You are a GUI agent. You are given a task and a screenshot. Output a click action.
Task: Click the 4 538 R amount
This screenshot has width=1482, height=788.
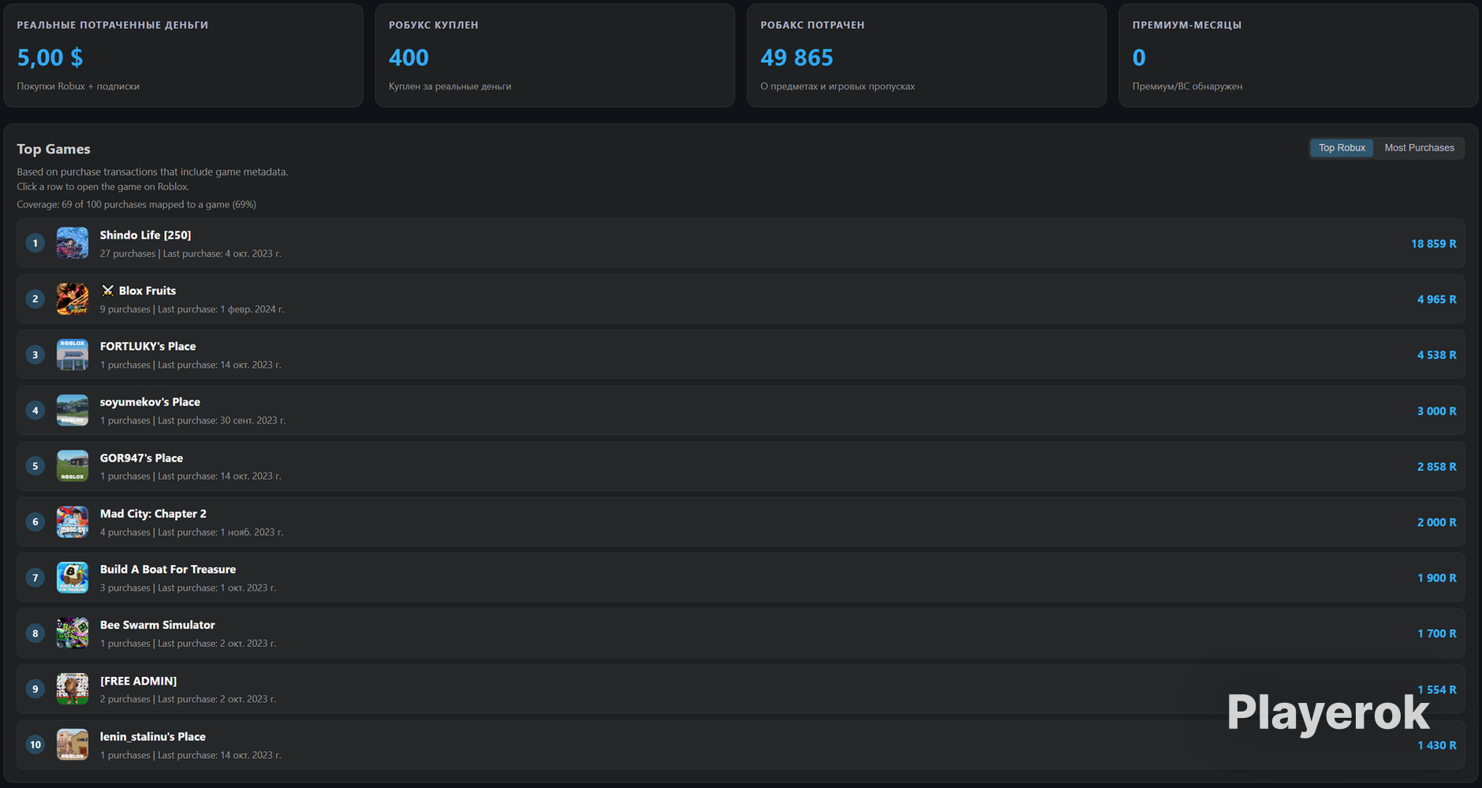[x=1436, y=355]
